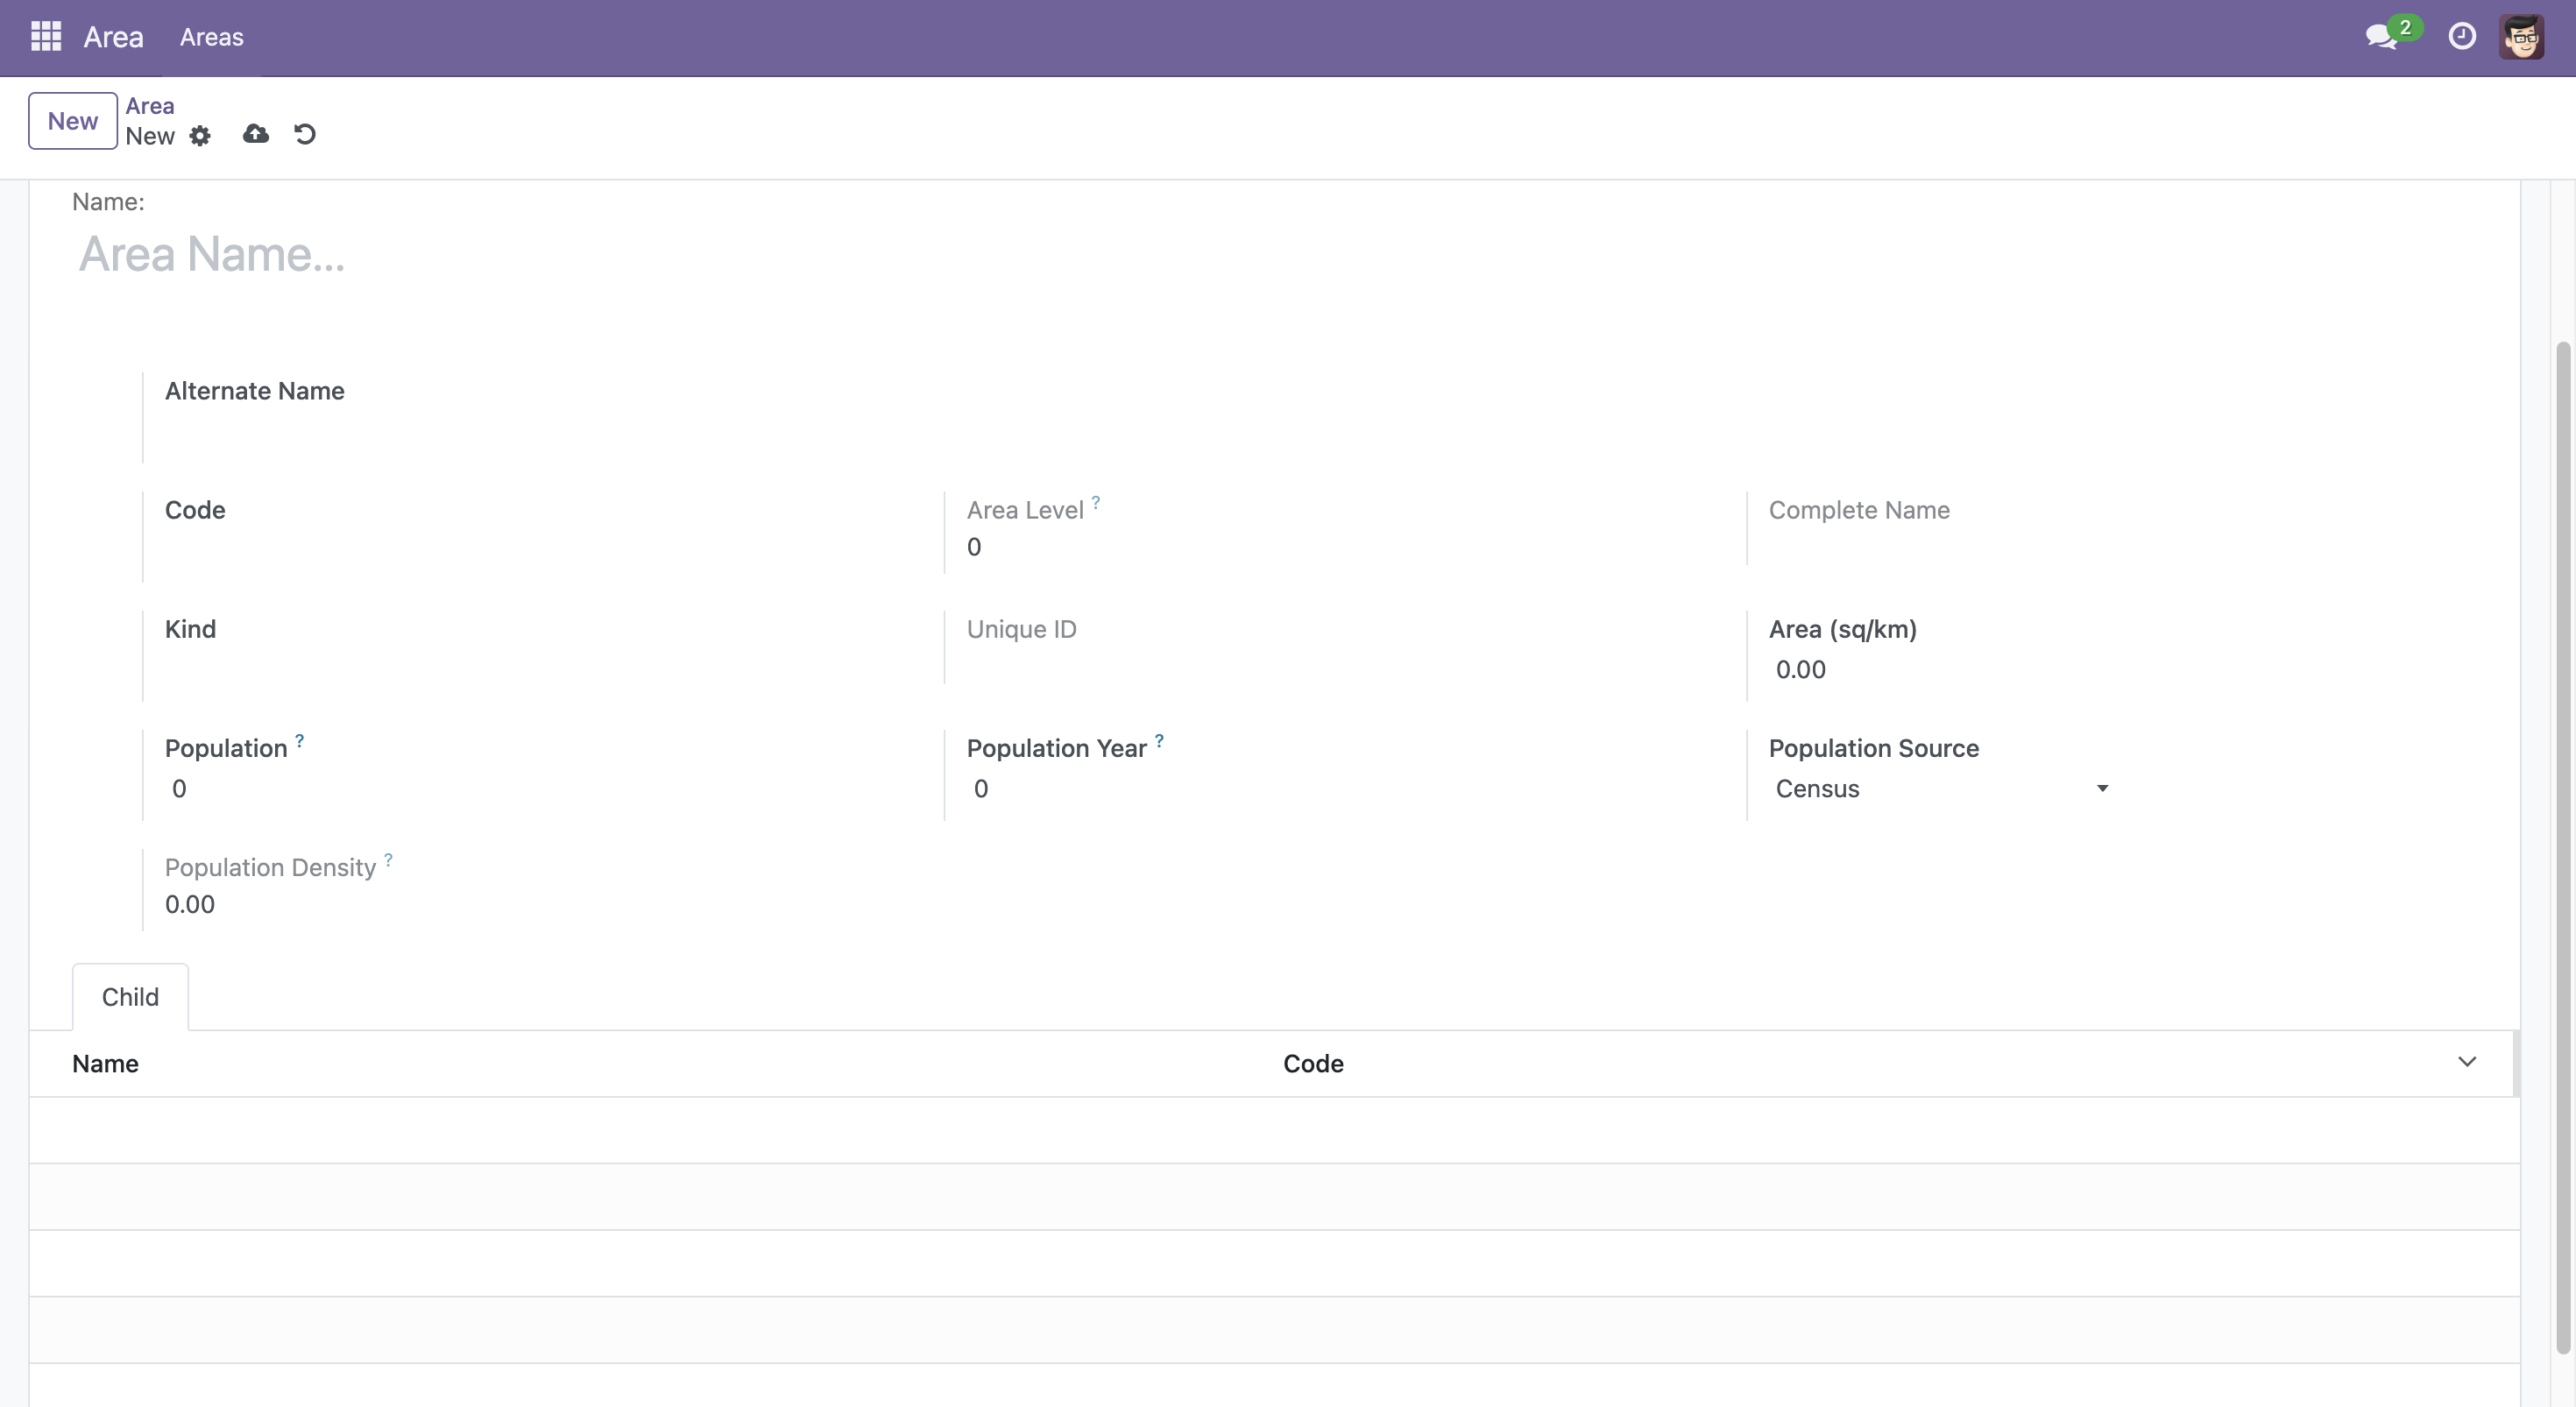2576x1407 pixels.
Task: Click the settings cog next to breadcrumb
Action: (200, 135)
